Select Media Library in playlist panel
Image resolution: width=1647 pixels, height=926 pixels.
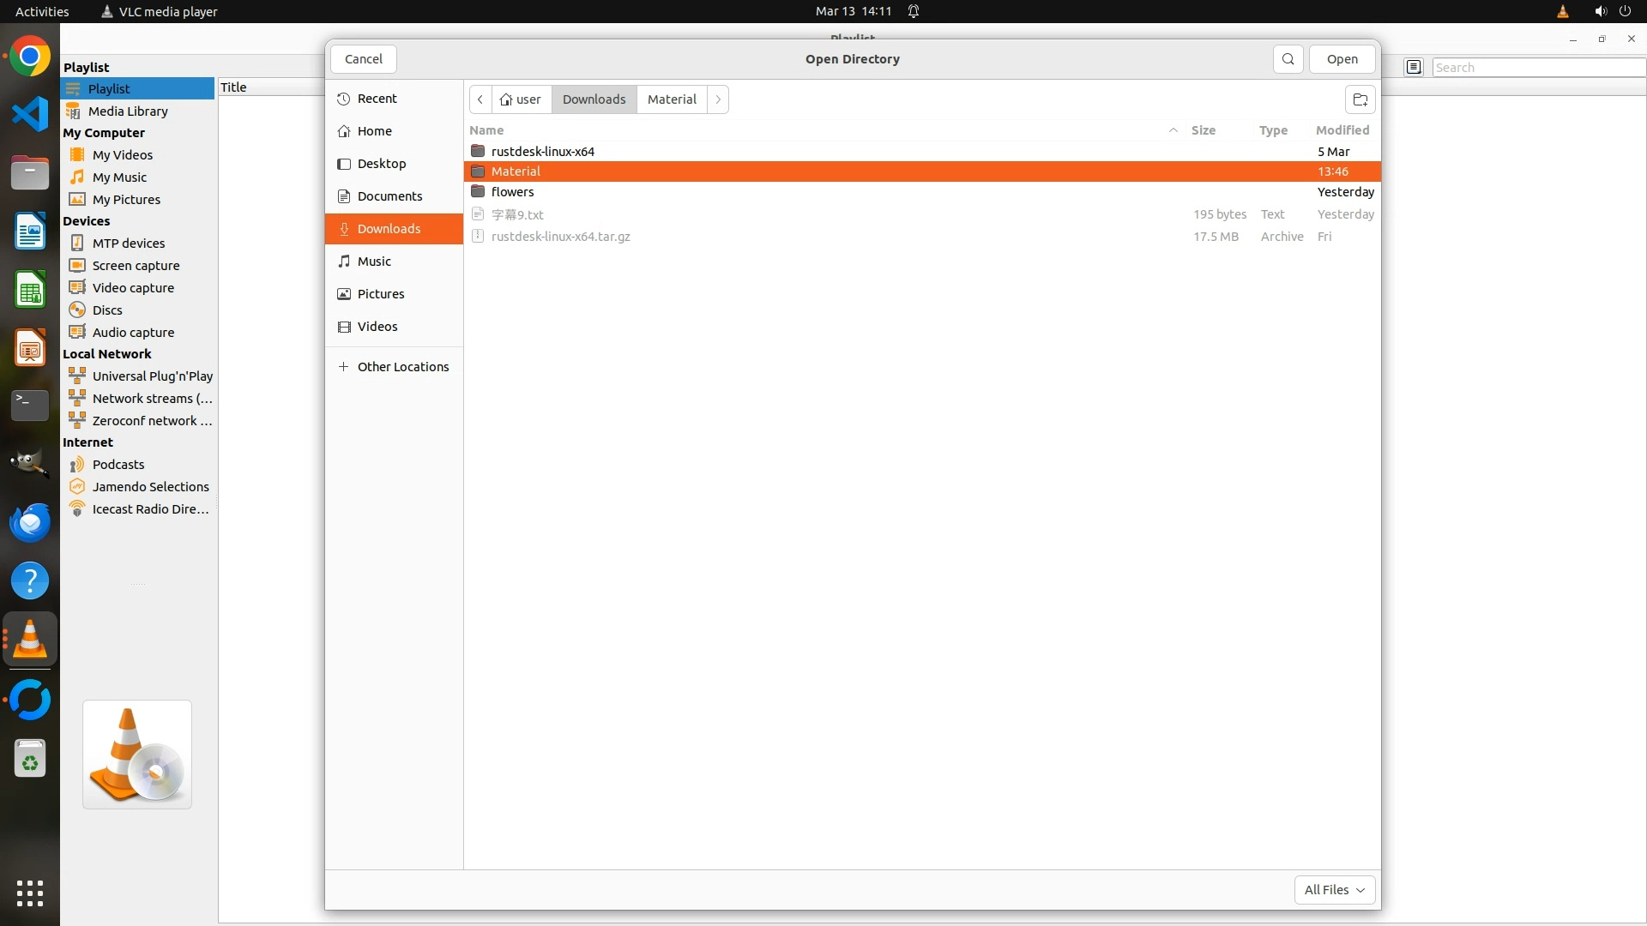click(128, 111)
